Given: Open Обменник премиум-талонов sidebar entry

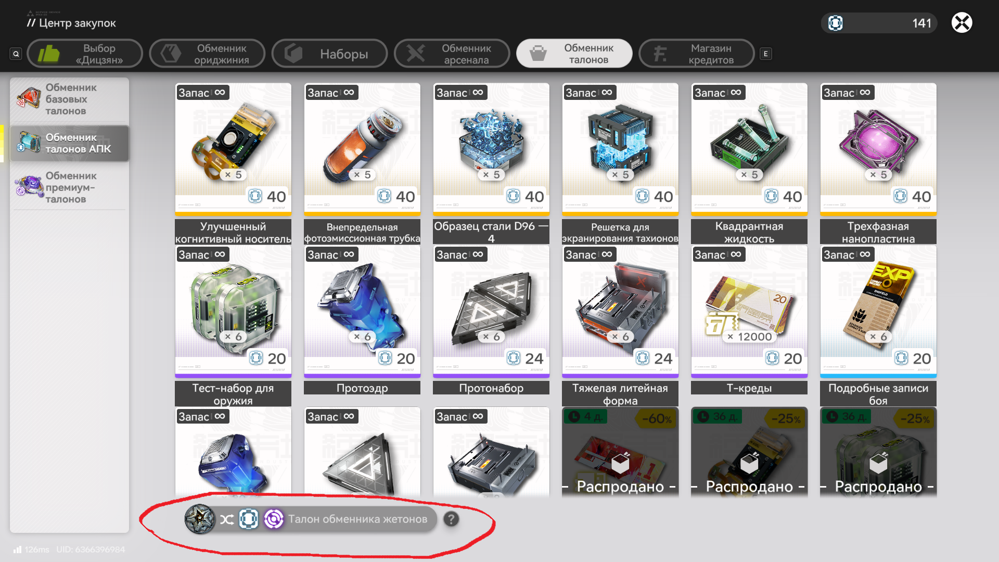Looking at the screenshot, I should 69,187.
